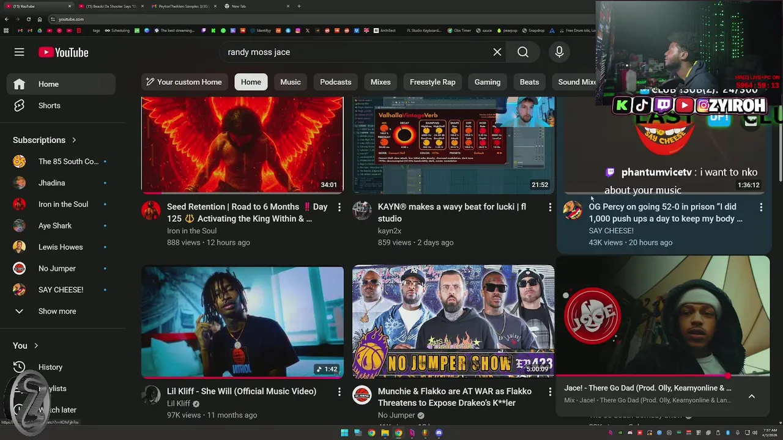
Task: Open Iron in the Soul subscription
Action: (61, 204)
